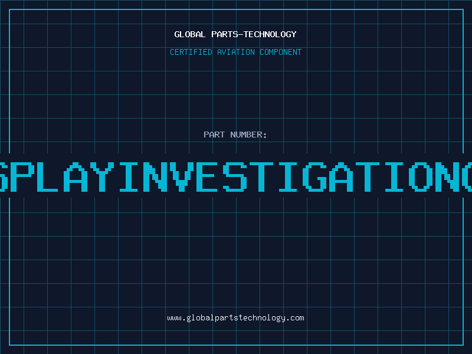Image resolution: width=472 pixels, height=354 pixels.
Task: Open the www.globalpartstechnology.com link
Action: 235,318
